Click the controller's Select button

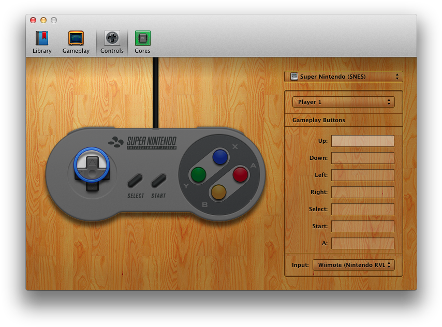[x=135, y=181]
